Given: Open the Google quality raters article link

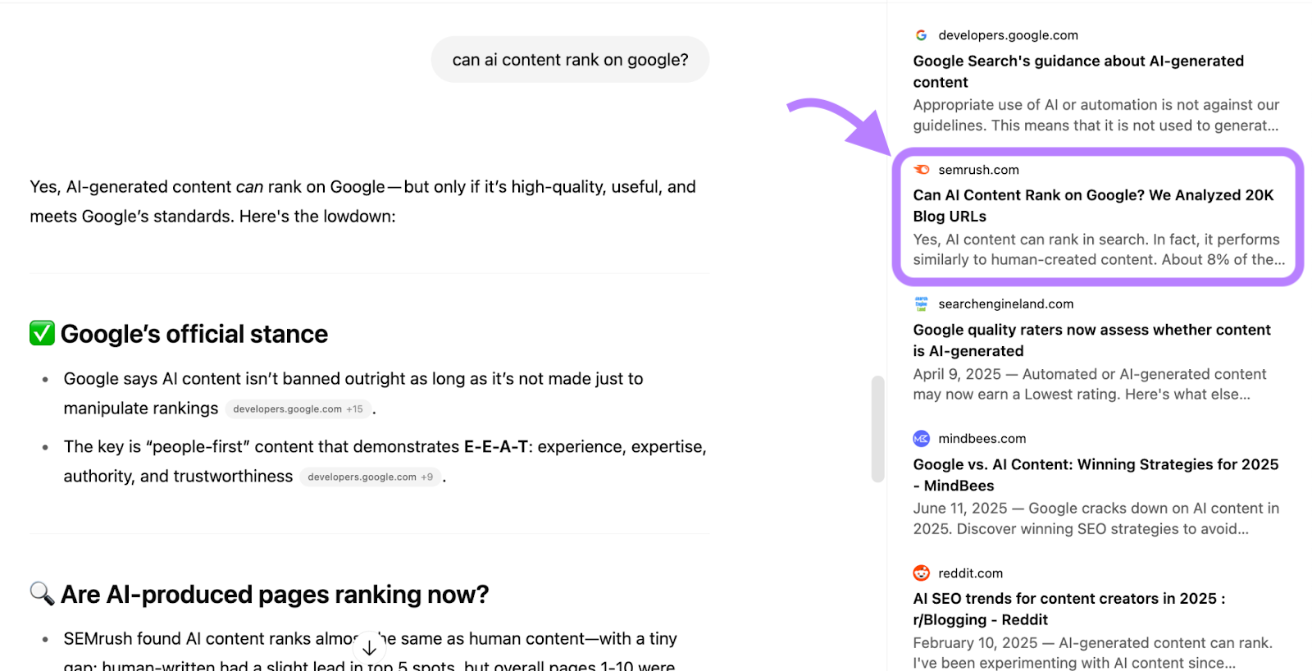Looking at the screenshot, I should 1091,340.
